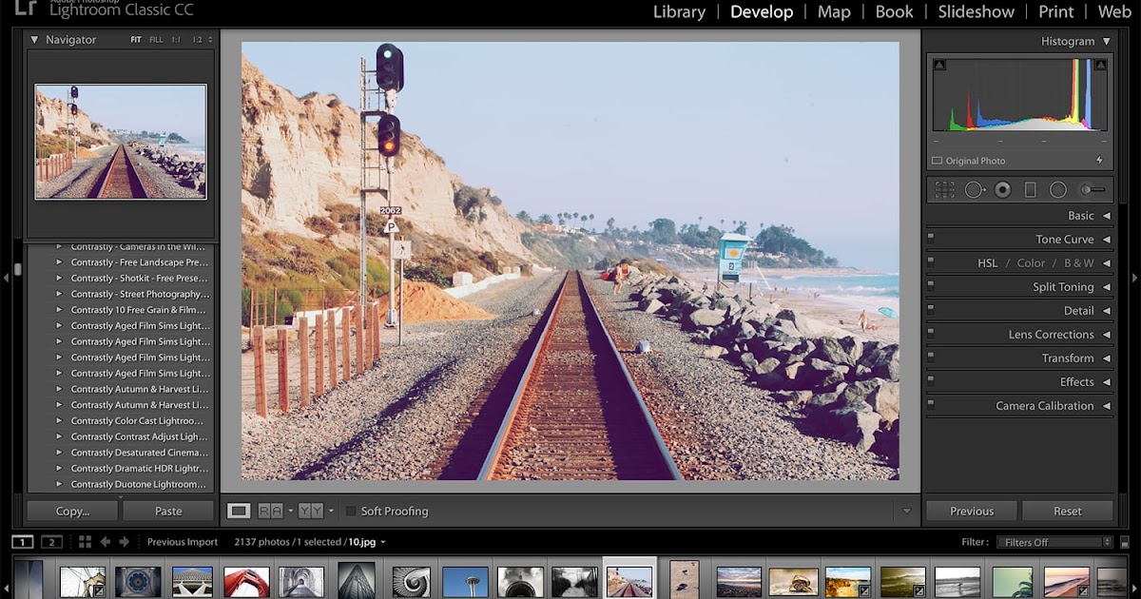Select the red bridge filmstrip thumbnail

246,582
